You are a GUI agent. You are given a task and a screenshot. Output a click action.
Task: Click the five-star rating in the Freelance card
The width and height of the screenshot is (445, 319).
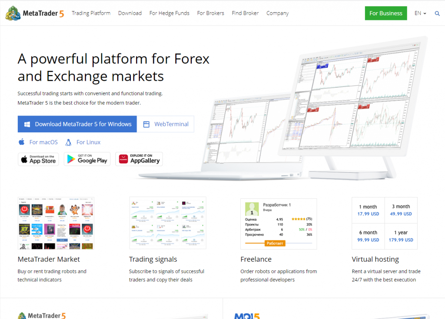299,219
